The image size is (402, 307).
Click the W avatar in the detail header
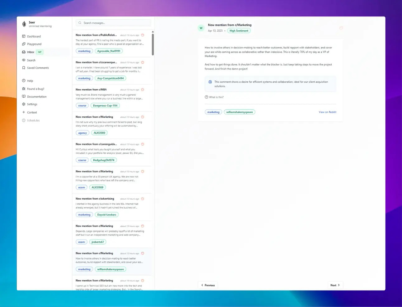coord(201,28)
